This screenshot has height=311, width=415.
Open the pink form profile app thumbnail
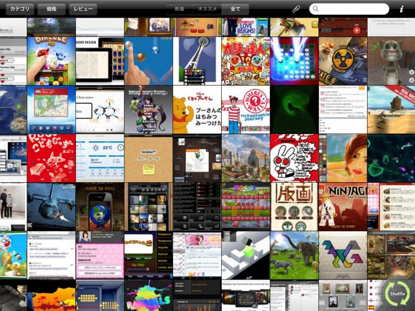tap(100, 255)
